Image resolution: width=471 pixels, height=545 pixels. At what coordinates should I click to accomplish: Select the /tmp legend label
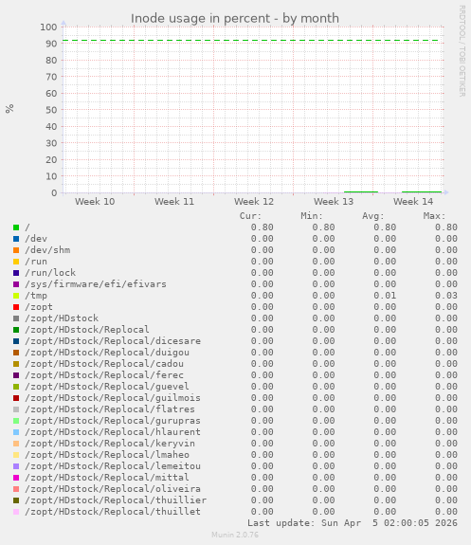click(x=36, y=296)
